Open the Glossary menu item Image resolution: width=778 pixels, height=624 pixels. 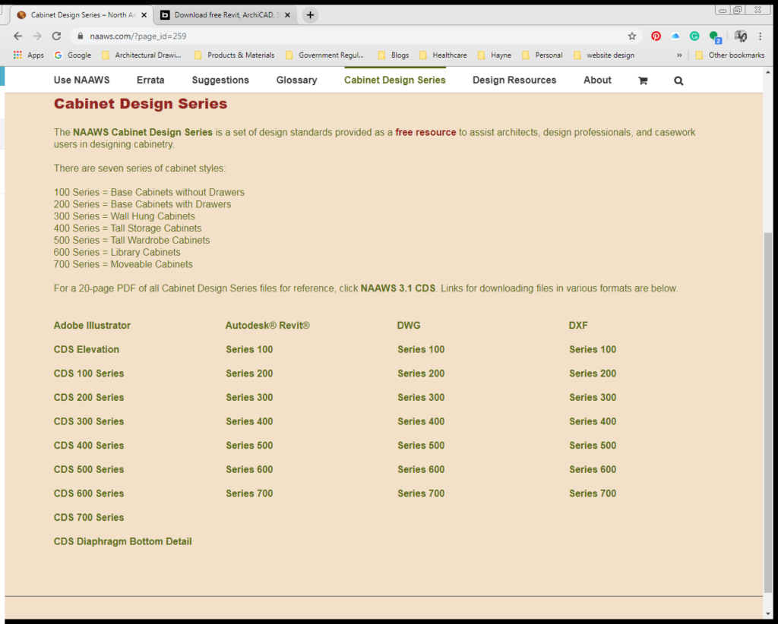[297, 80]
